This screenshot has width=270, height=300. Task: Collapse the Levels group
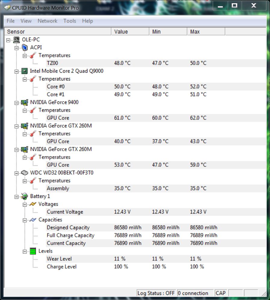[25, 252]
